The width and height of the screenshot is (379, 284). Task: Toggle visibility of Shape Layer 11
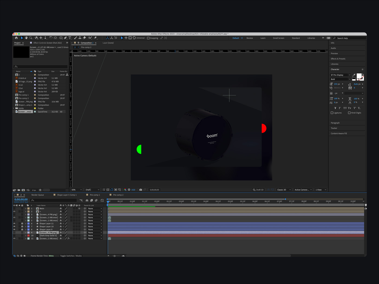click(14, 223)
